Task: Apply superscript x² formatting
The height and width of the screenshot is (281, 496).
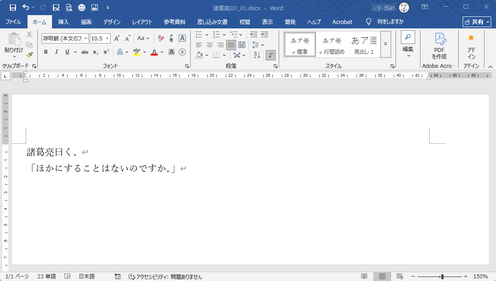Action: 106,52
